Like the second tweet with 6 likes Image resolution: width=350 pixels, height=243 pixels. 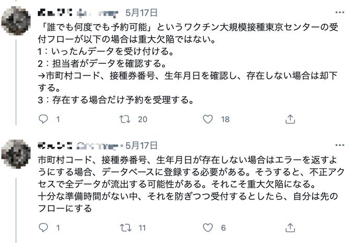coord(208,228)
